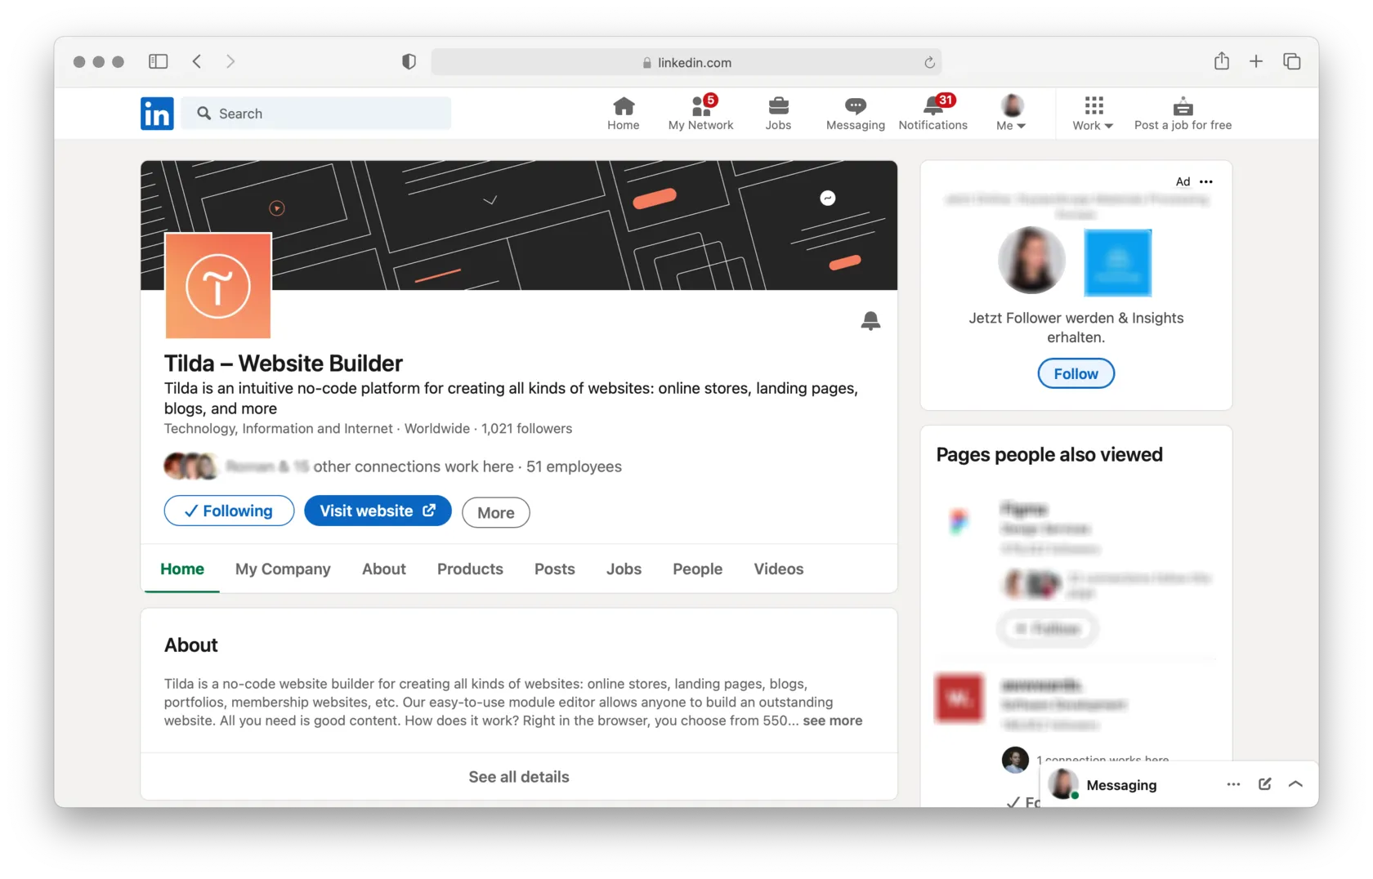Click the banner cover image
The width and height of the screenshot is (1373, 879).
click(x=519, y=225)
